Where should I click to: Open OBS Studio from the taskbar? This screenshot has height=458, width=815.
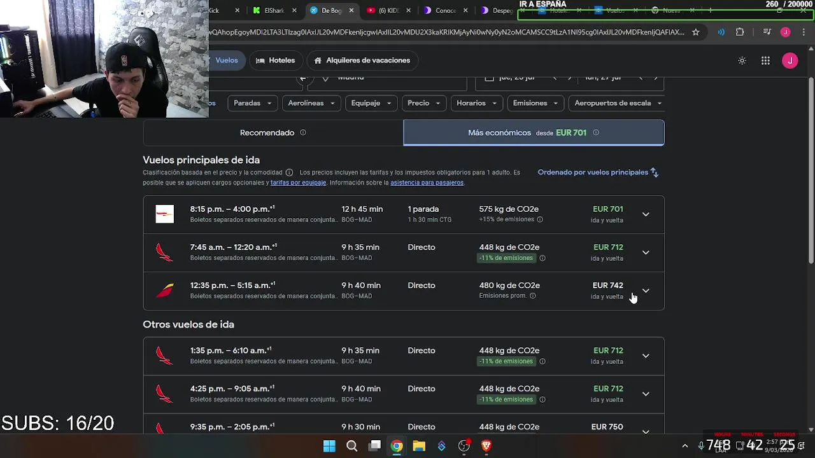464,446
